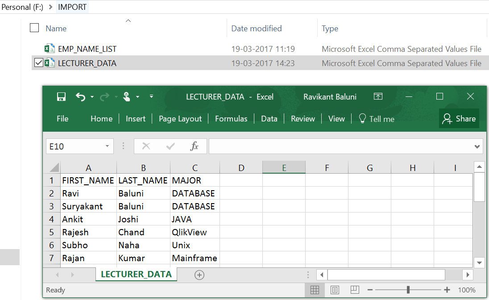
Task: Tick the select-all checkbox beside Name header
Action: point(34,28)
